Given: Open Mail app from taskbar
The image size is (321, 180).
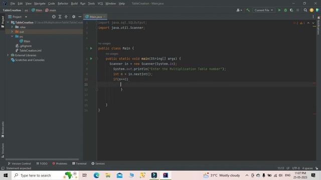Looking at the screenshot, I should 119,175.
